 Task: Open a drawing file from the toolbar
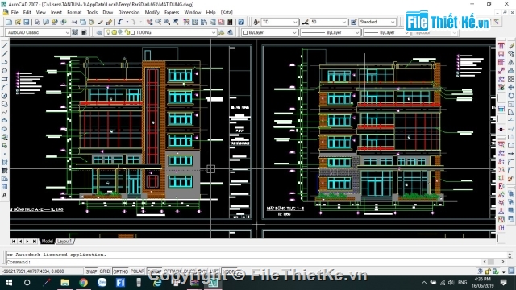click(x=18, y=22)
